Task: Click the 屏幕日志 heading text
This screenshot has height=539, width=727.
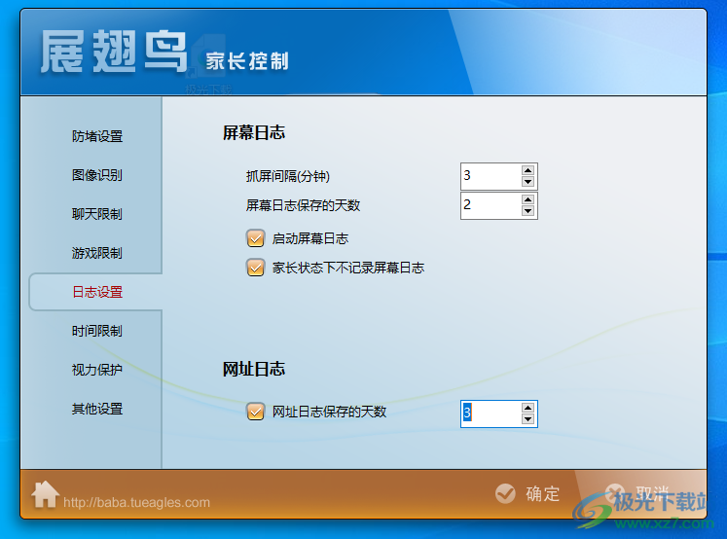Action: [253, 133]
